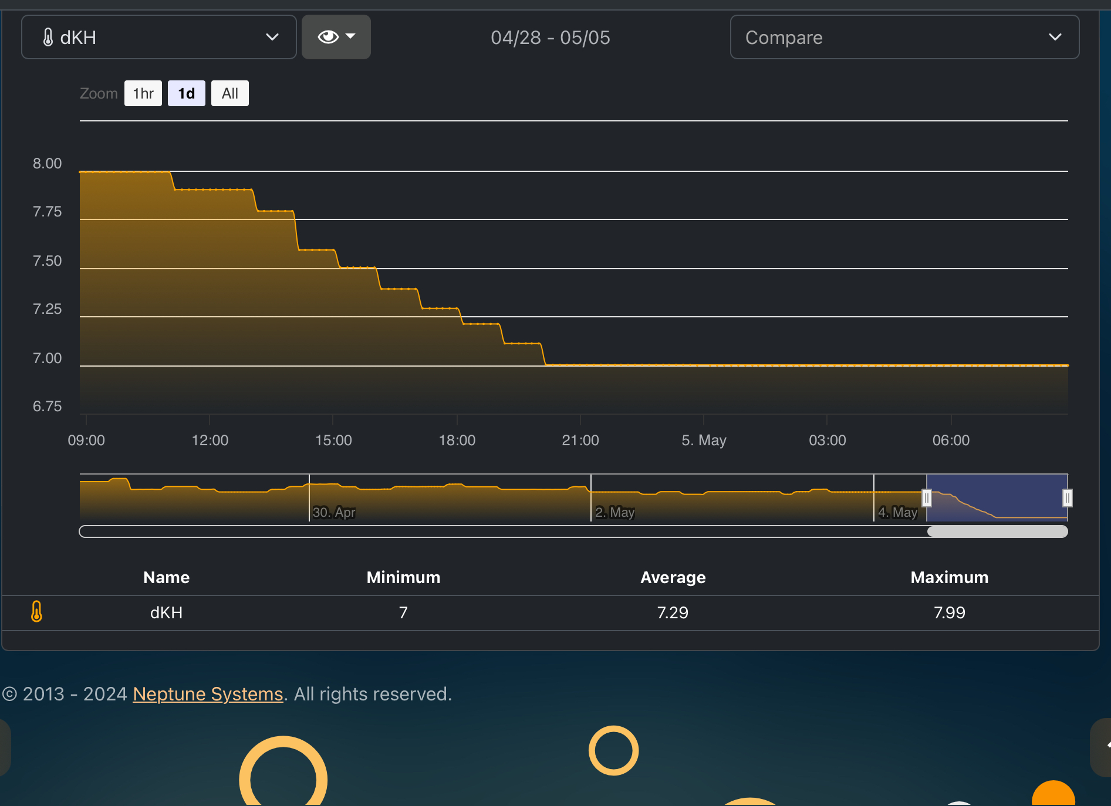Click the thermometer icon in the dKH selector
This screenshot has width=1111, height=806.
48,38
